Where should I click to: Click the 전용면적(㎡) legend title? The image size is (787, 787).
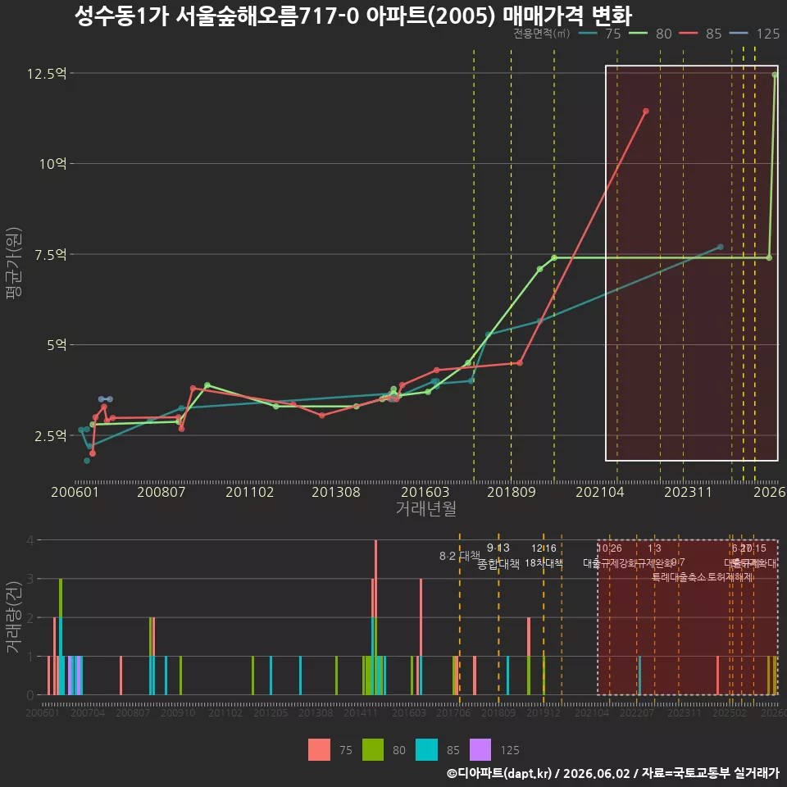point(542,34)
